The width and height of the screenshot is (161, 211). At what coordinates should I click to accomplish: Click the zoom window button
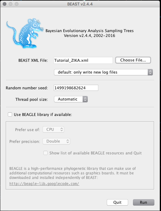click(x=17, y=4)
